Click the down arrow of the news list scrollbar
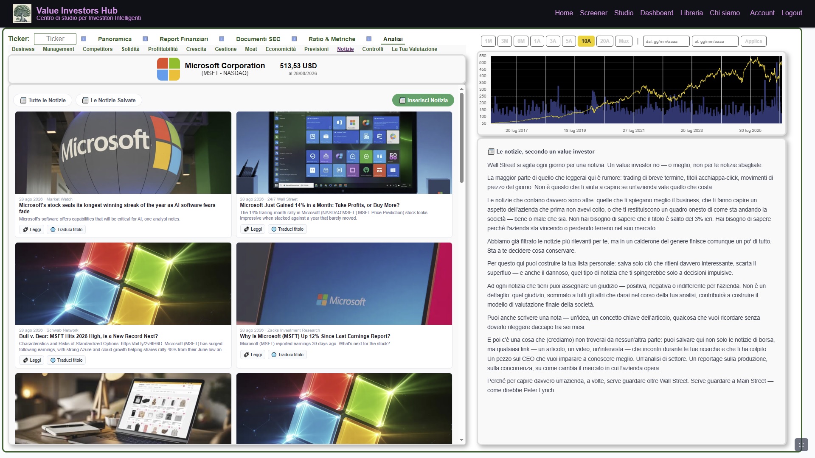 click(461, 440)
